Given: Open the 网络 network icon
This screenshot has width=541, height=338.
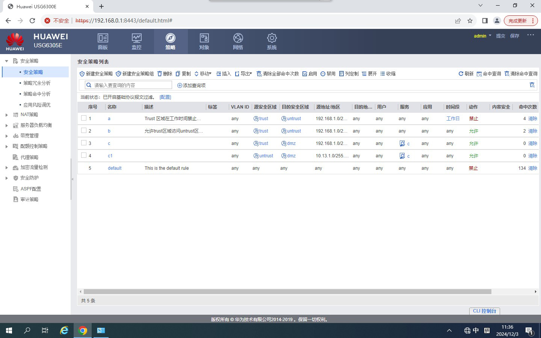Looking at the screenshot, I should click(x=238, y=38).
